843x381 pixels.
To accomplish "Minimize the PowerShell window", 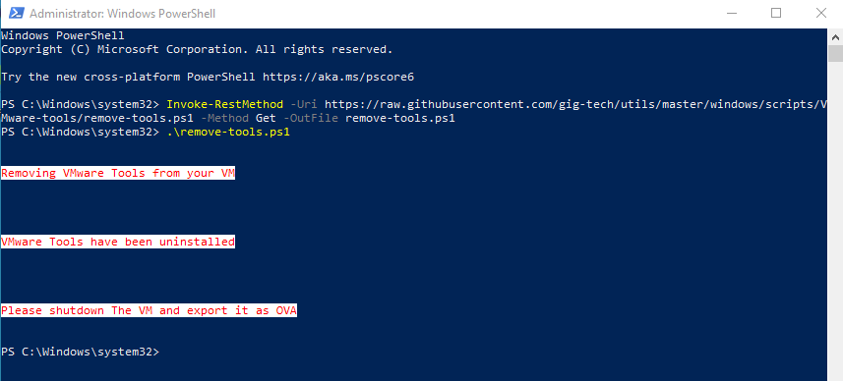I will pos(731,14).
